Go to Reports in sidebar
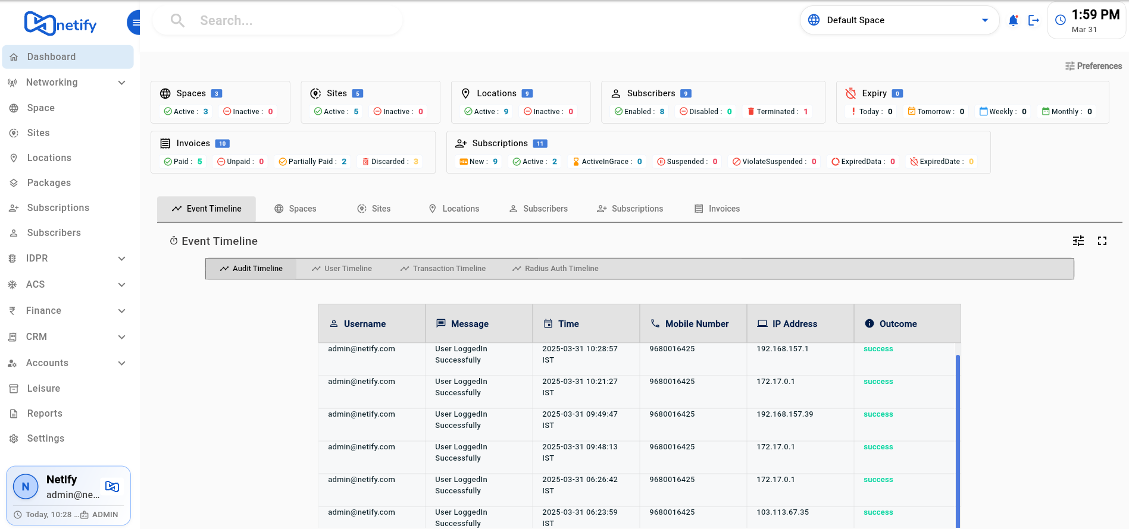The width and height of the screenshot is (1129, 529). (45, 414)
